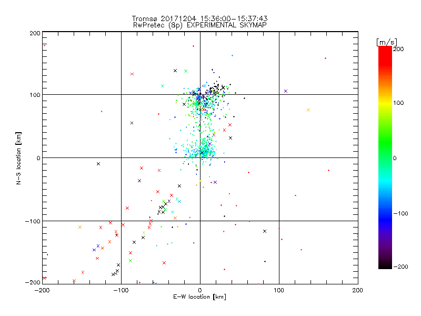
Task: Click the E-W axis tick label "200"
Action: tap(358, 290)
